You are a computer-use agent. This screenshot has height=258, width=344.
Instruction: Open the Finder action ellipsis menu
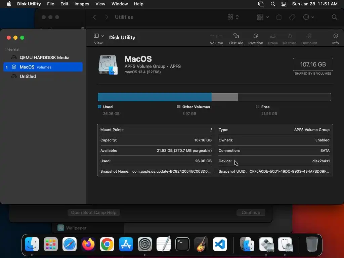tap(308, 17)
